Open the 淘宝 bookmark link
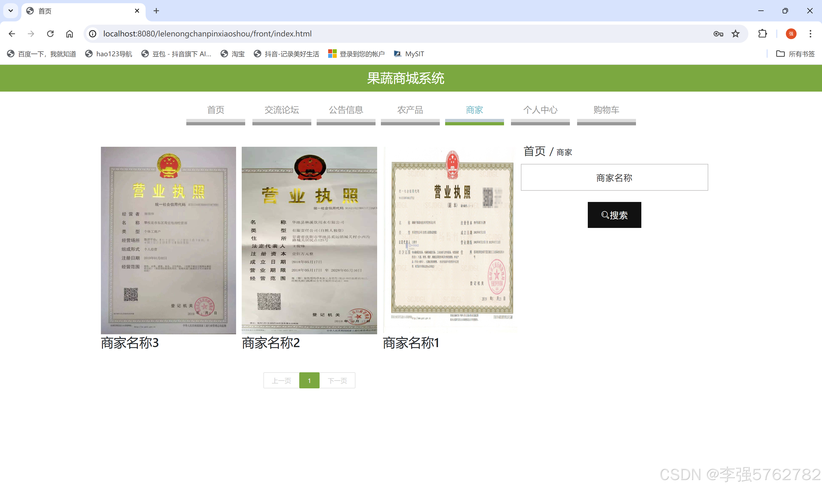The width and height of the screenshot is (822, 488). (233, 54)
